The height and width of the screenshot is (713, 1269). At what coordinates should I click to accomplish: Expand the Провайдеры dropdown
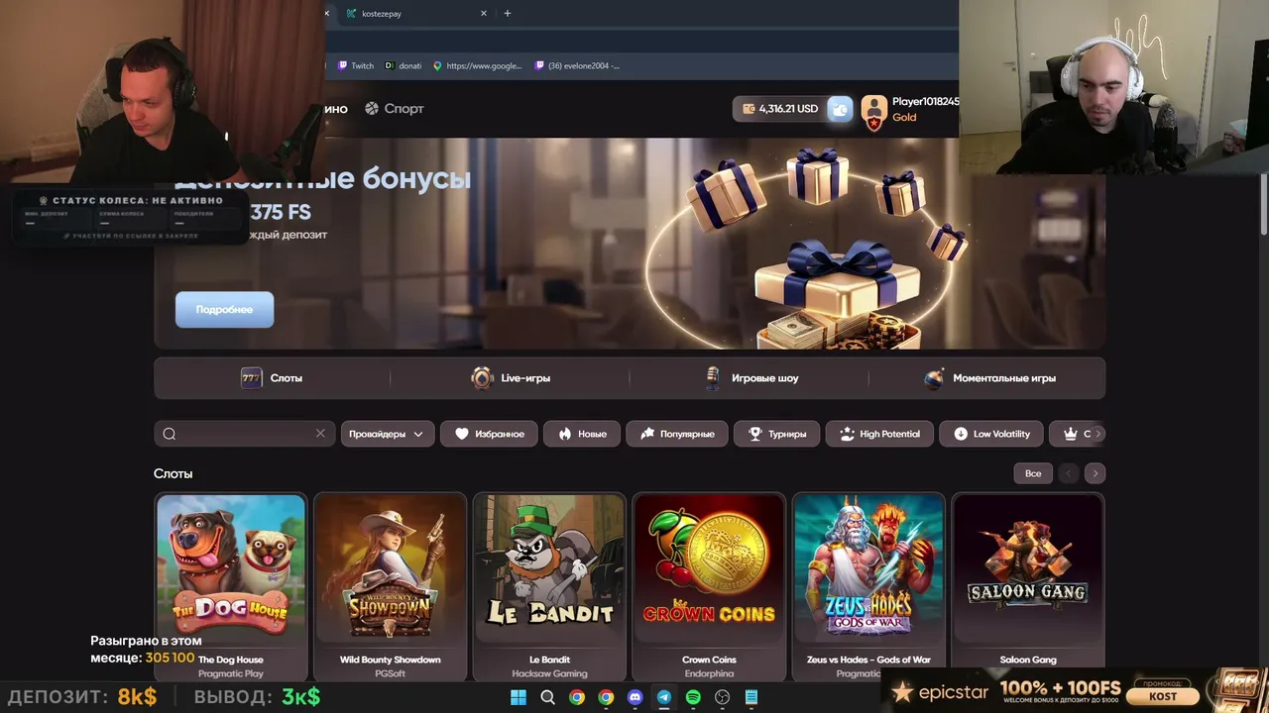pyautogui.click(x=387, y=434)
